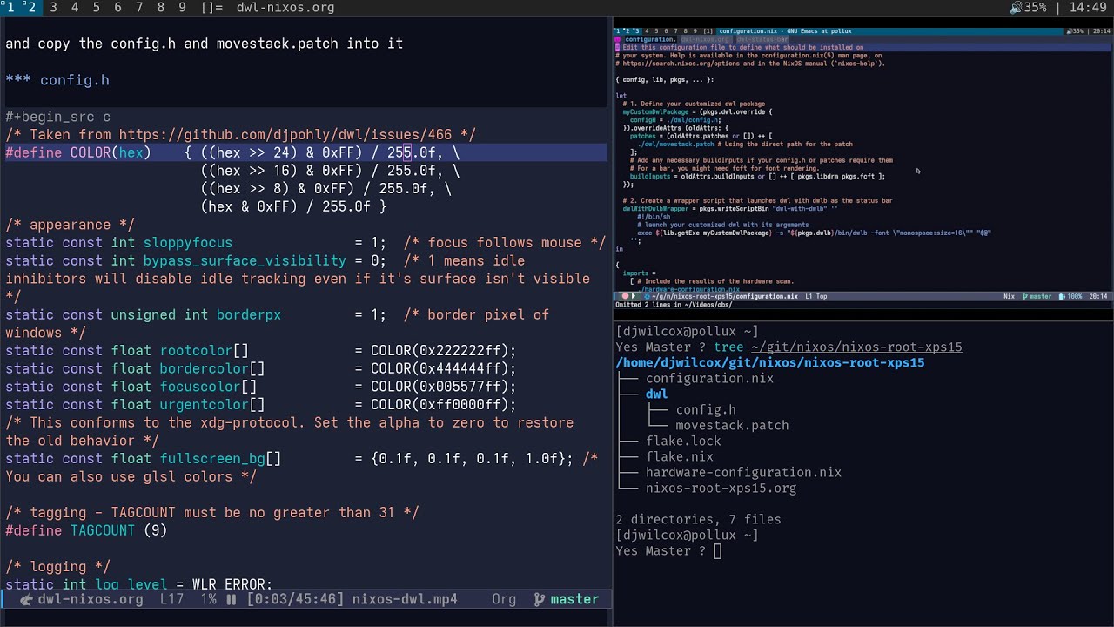Image resolution: width=1114 pixels, height=627 pixels.
Task: Click flake.nix in tree output
Action: 680,456
